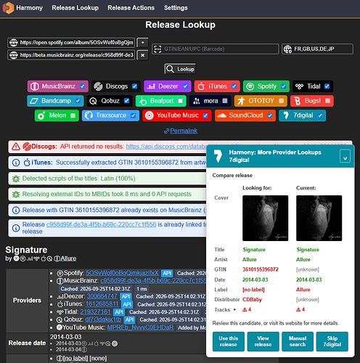This screenshot has height=363, width=360.
Task: Click the region codes input field
Action: (317, 49)
